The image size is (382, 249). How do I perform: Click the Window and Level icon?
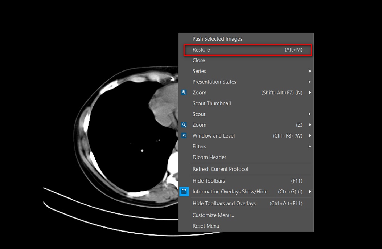pos(184,136)
